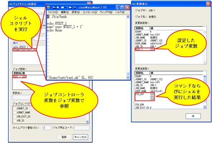Click 値 column header in 変更前変数 table
Image resolution: width=212 pixels, height=143 pixels.
176,28
